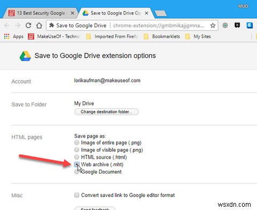Viewport: 257px width, 210px height.
Task: Click the Misc section label
Action: pyautogui.click(x=17, y=196)
